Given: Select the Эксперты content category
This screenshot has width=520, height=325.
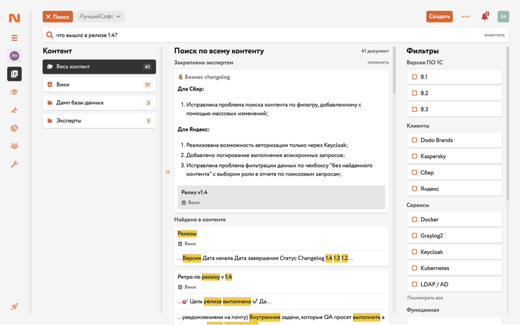Looking at the screenshot, I should (99, 121).
